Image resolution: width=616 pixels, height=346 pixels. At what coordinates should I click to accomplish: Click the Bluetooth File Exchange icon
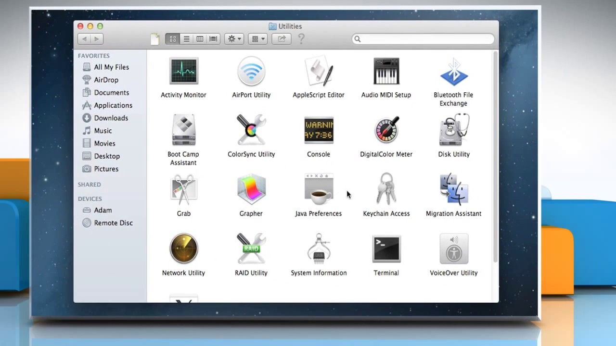(x=453, y=72)
